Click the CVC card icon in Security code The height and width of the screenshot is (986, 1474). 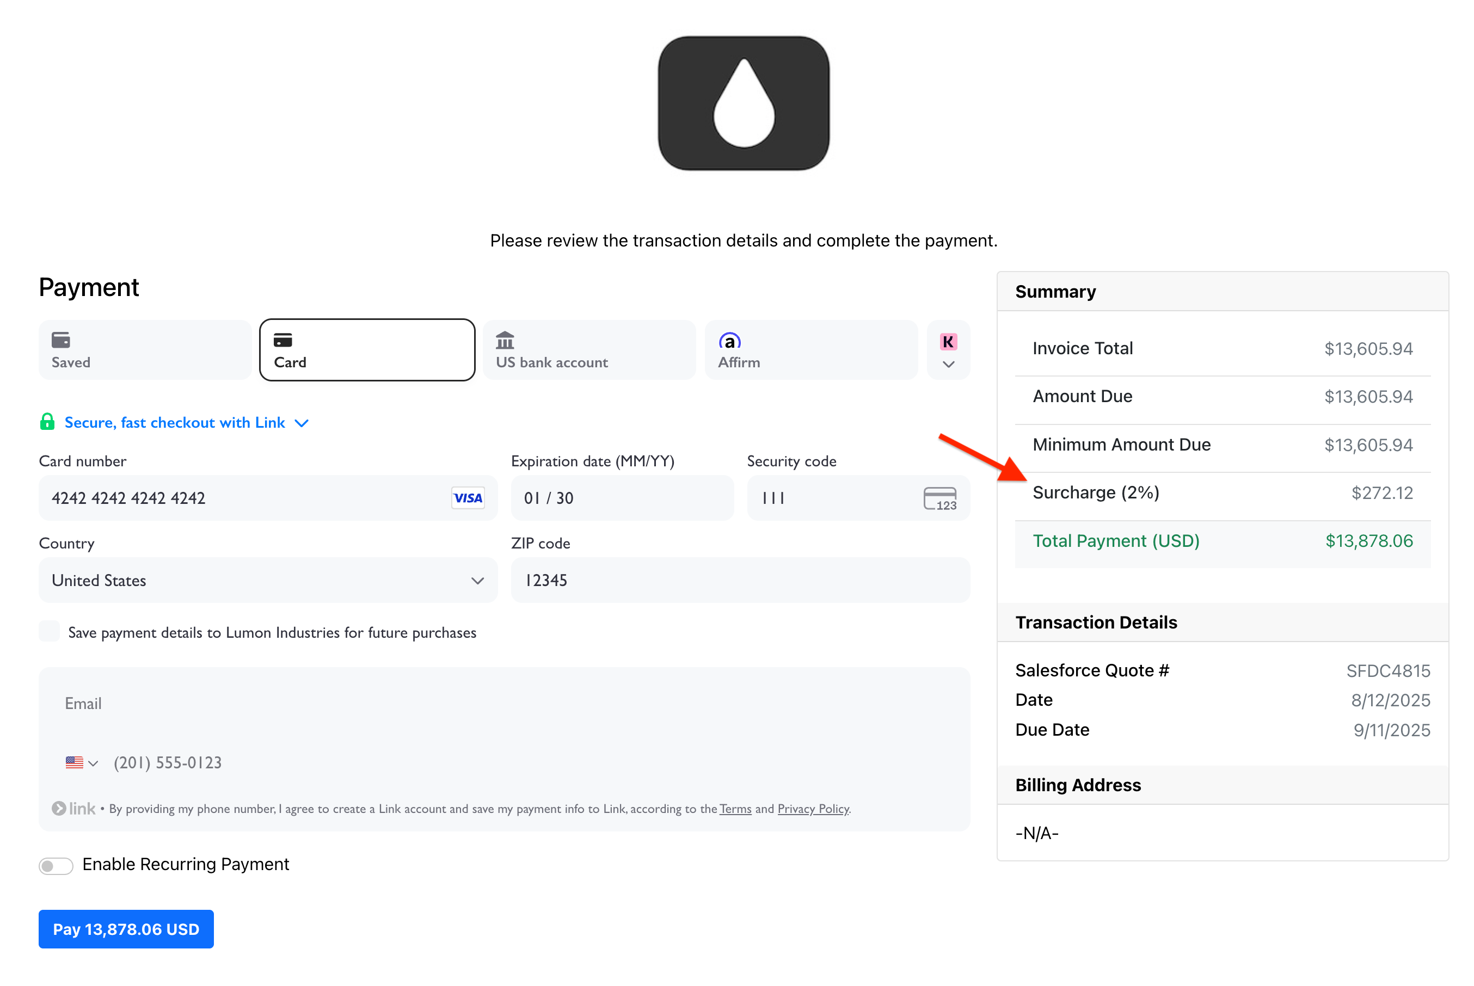[x=939, y=498]
